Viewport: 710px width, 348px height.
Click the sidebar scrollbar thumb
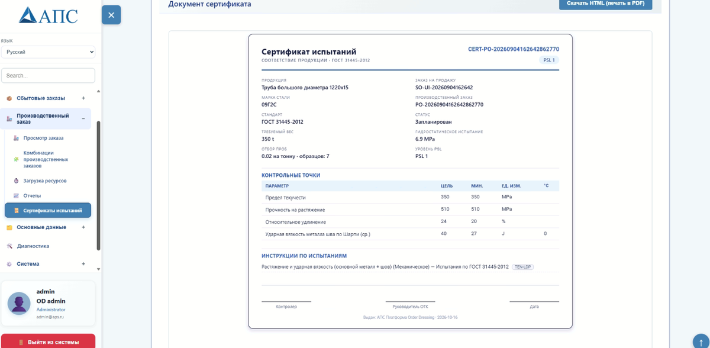[98, 186]
